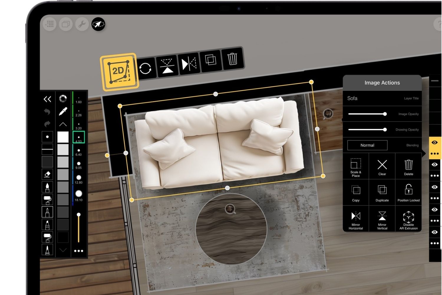The width and height of the screenshot is (442, 295).
Task: Select brush size 1.60
Action: coord(79,99)
